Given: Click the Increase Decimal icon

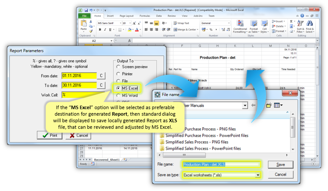Looking at the screenshot, I should coord(223,30).
